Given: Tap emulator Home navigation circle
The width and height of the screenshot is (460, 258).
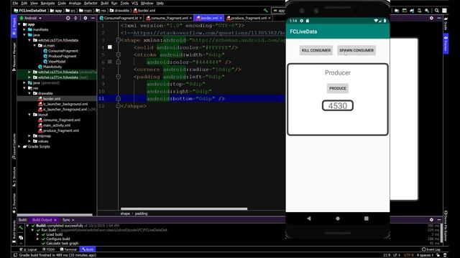Looking at the screenshot, I should coord(338,219).
